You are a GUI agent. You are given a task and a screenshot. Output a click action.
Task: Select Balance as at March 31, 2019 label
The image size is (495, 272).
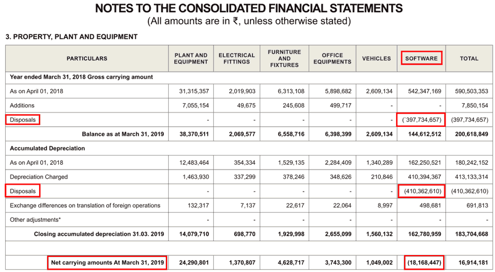click(x=123, y=134)
